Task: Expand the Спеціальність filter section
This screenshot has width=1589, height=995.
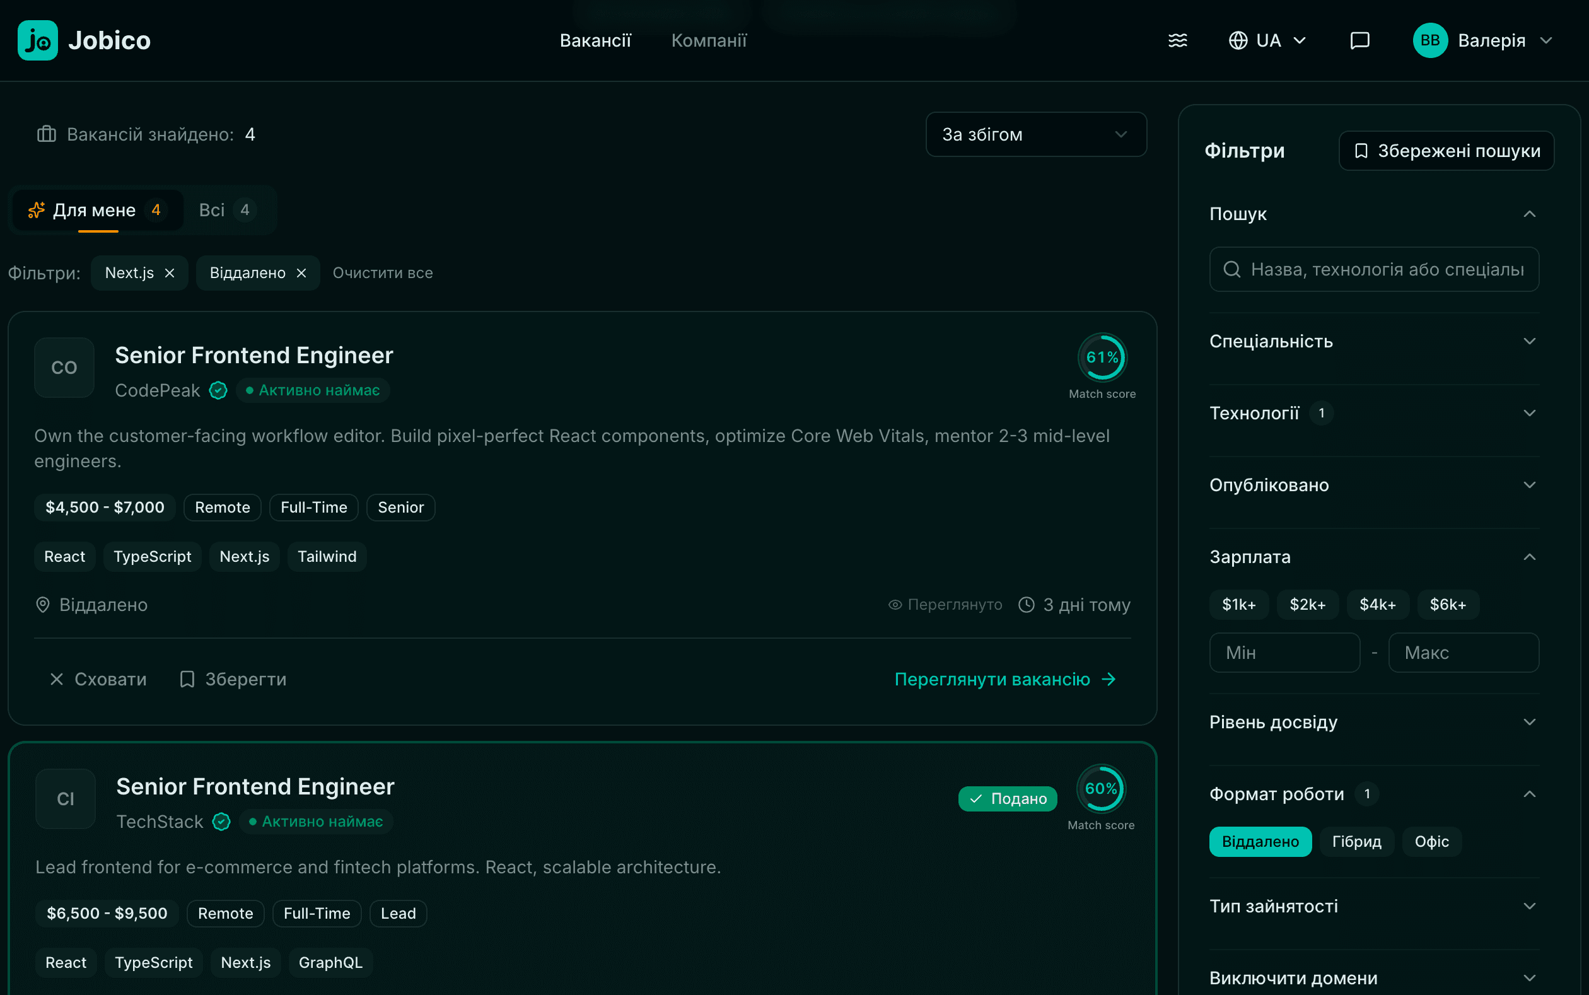Action: click(x=1374, y=342)
